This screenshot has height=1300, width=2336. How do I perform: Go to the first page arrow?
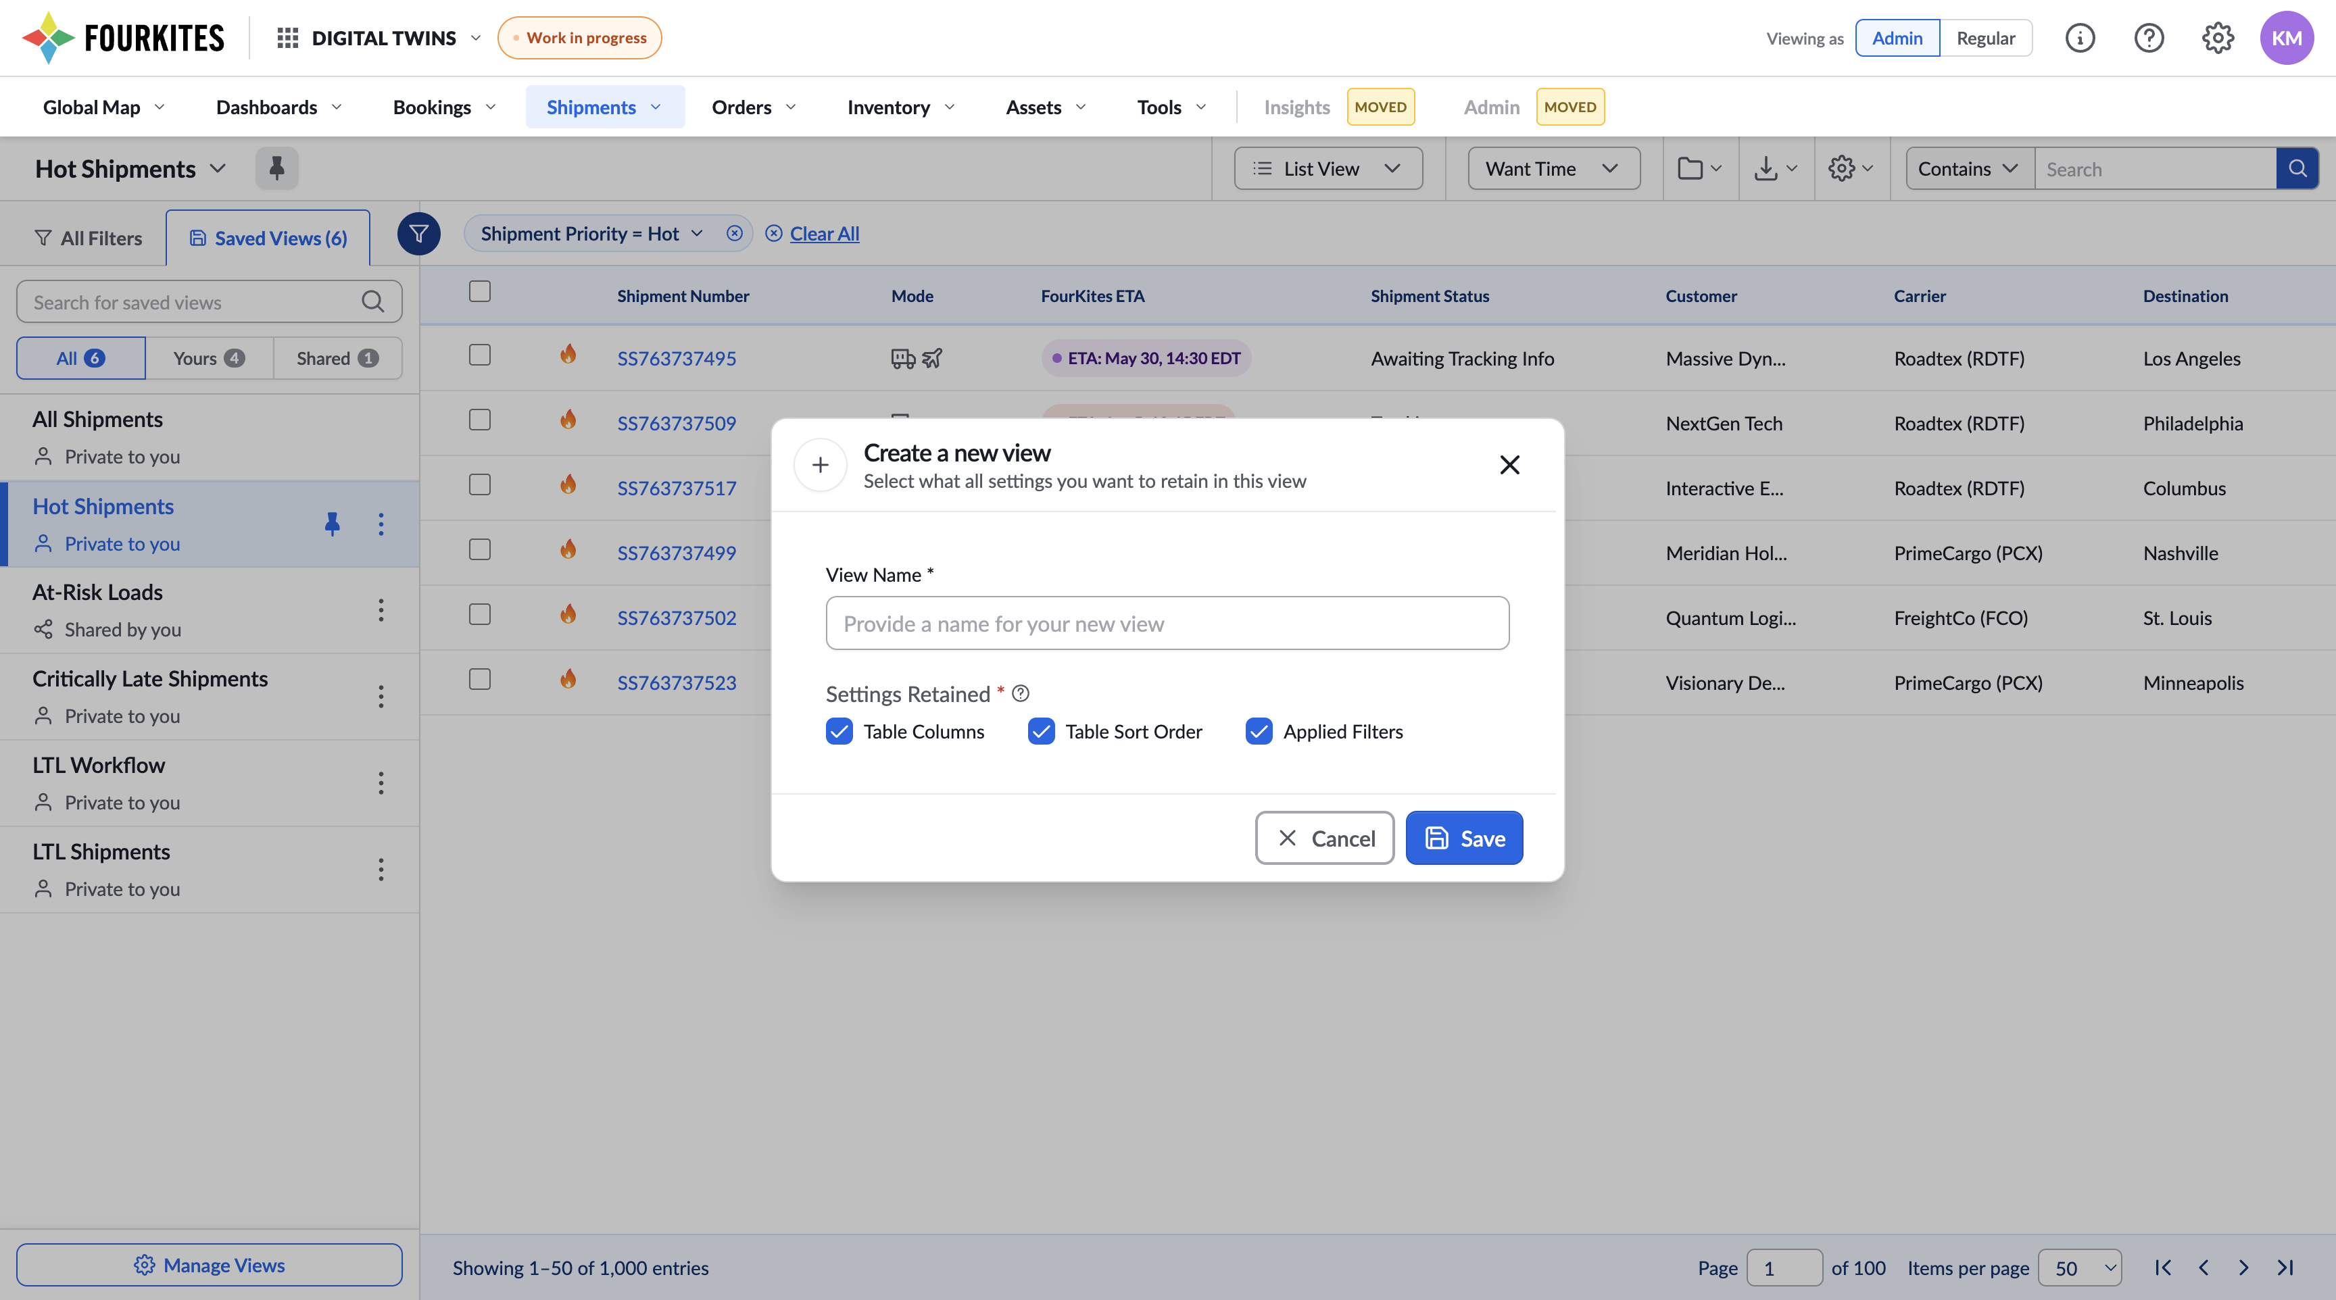click(2163, 1268)
